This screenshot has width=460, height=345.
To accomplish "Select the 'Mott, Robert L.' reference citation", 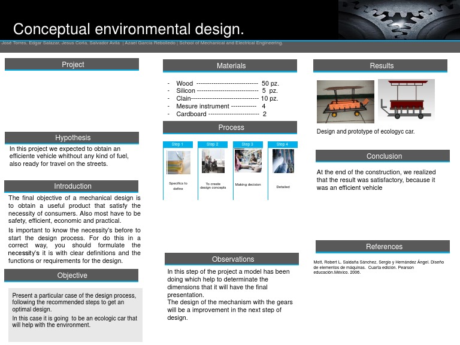I will [x=379, y=267].
